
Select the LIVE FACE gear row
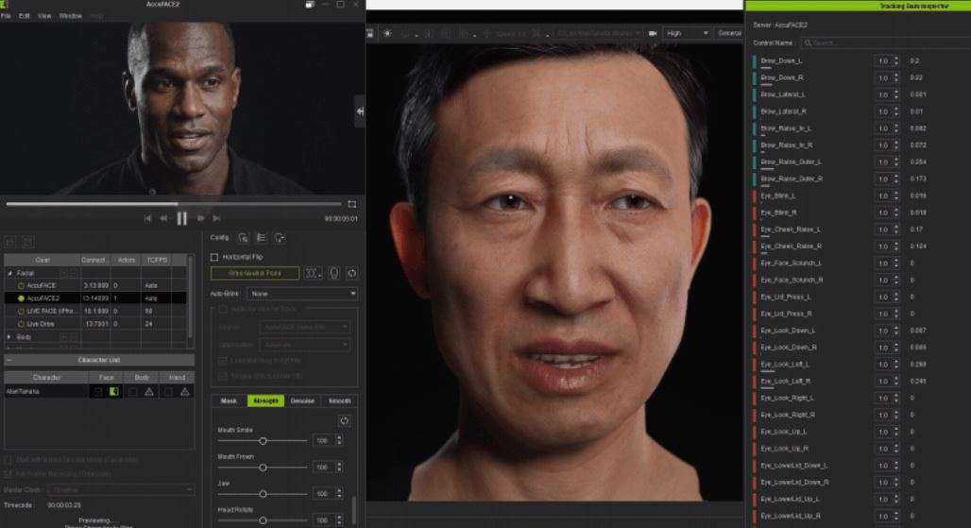(x=94, y=312)
